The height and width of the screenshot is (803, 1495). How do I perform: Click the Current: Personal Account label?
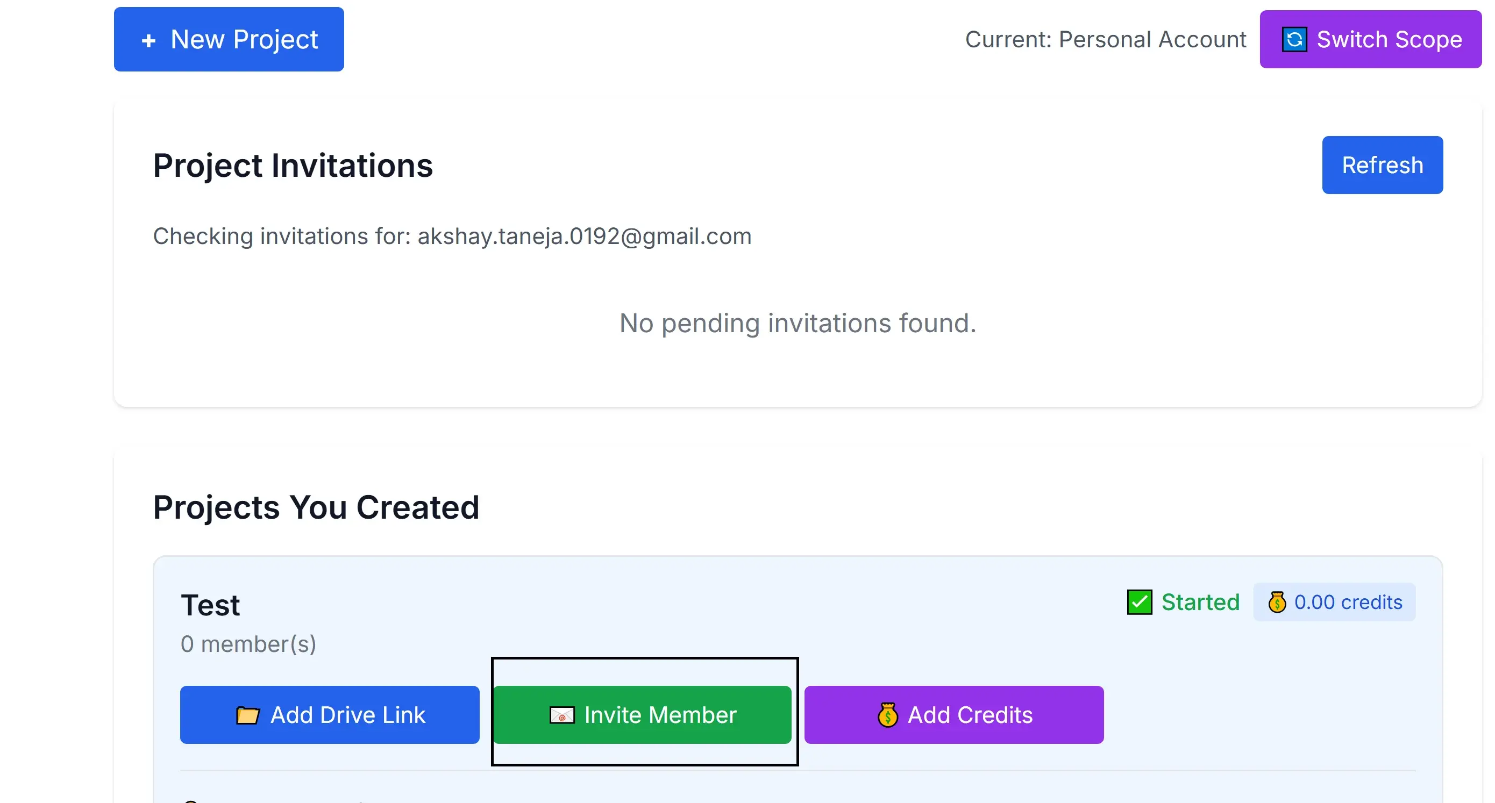(1105, 39)
